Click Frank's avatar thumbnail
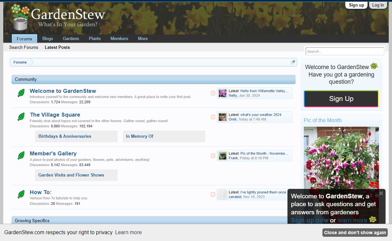 222,156
